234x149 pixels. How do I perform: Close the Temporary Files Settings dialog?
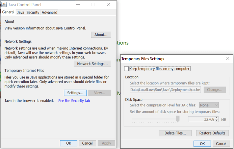tap(228, 58)
